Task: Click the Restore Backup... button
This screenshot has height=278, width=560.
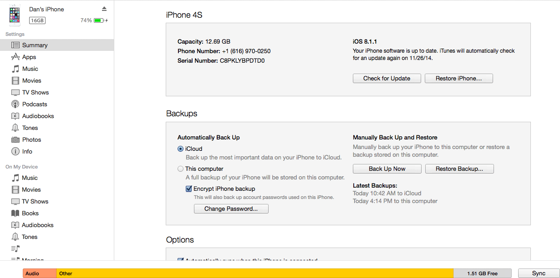Action: coord(459,169)
